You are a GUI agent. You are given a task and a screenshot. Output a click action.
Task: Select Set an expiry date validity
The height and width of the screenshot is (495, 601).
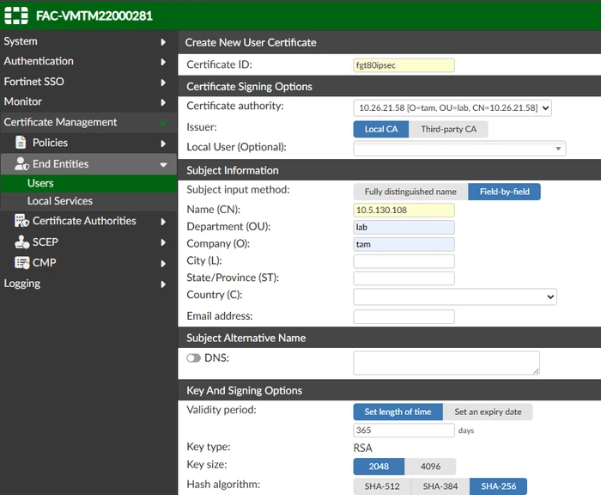tap(488, 412)
